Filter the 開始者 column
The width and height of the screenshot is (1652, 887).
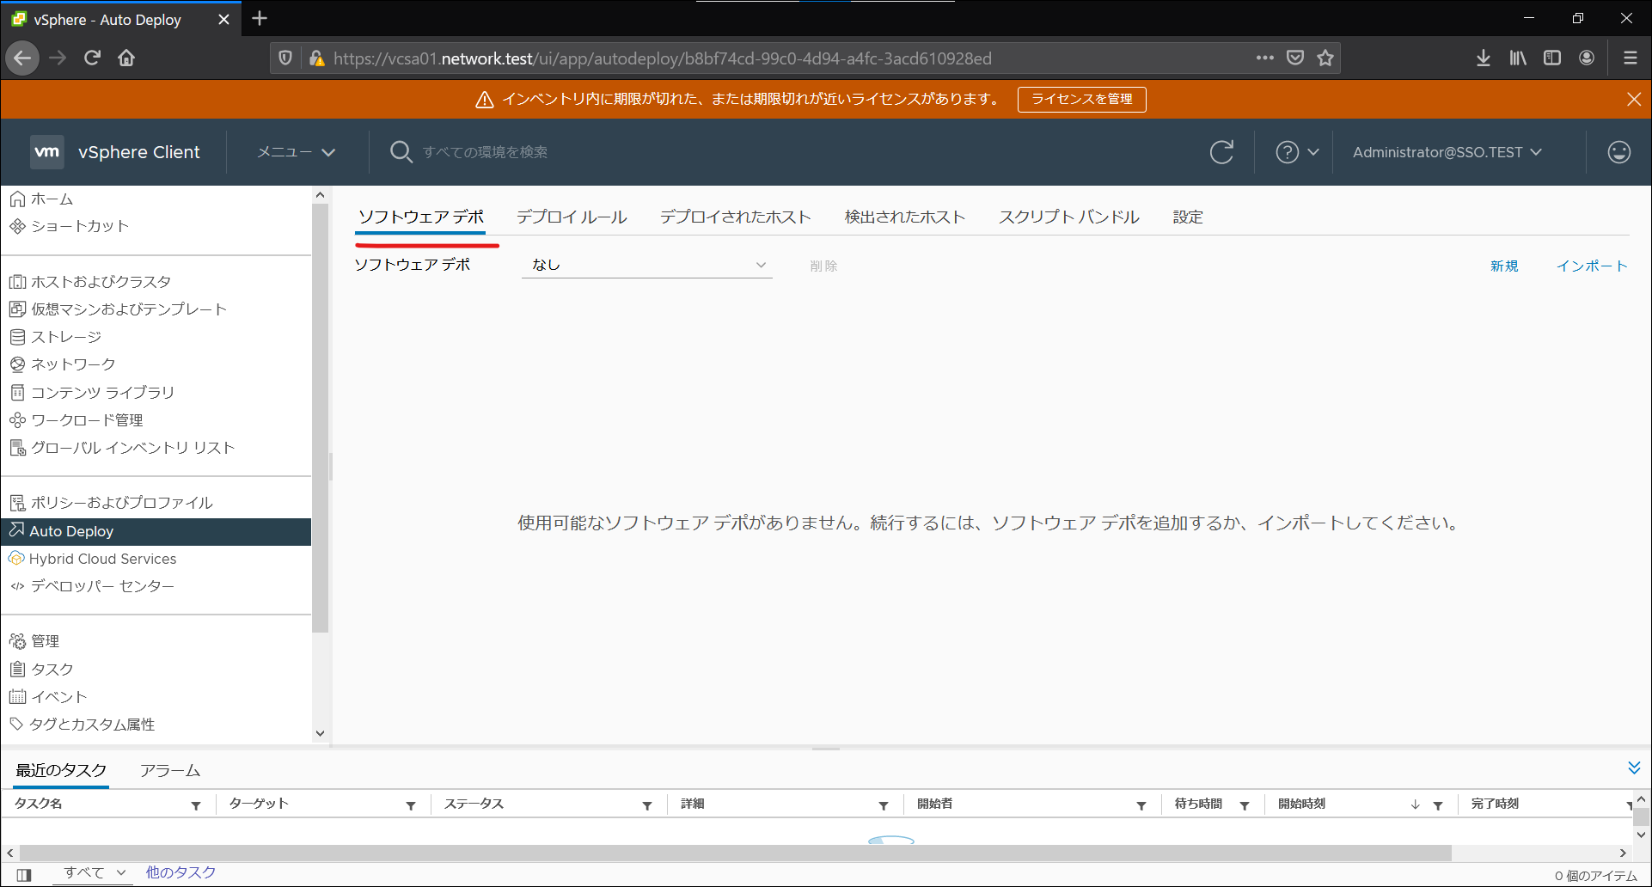point(1141,805)
